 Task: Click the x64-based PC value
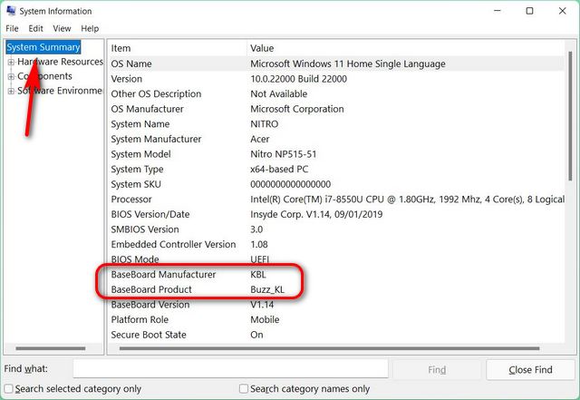[279, 170]
